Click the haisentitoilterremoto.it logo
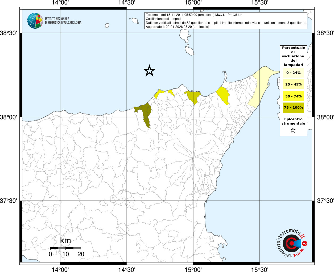The image size is (334, 272). (292, 243)
